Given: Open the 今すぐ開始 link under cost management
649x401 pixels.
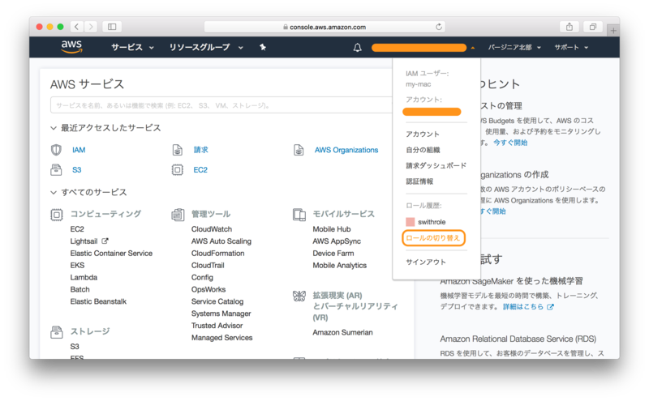Looking at the screenshot, I should 510,143.
